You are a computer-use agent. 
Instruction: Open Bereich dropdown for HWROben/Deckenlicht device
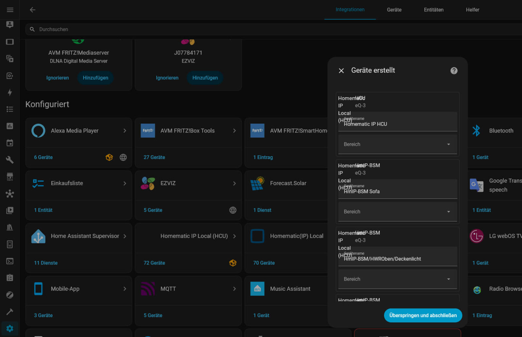click(397, 279)
